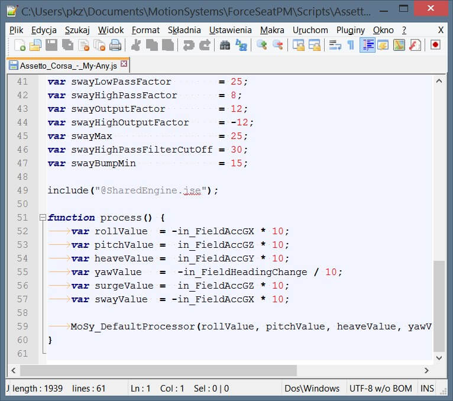
Task: Toggle the indent guide icon
Action: pyautogui.click(x=367, y=46)
